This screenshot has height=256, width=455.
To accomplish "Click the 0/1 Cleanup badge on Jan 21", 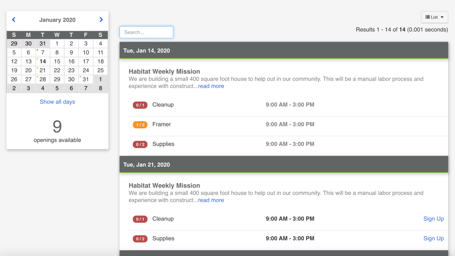I will pyautogui.click(x=140, y=219).
